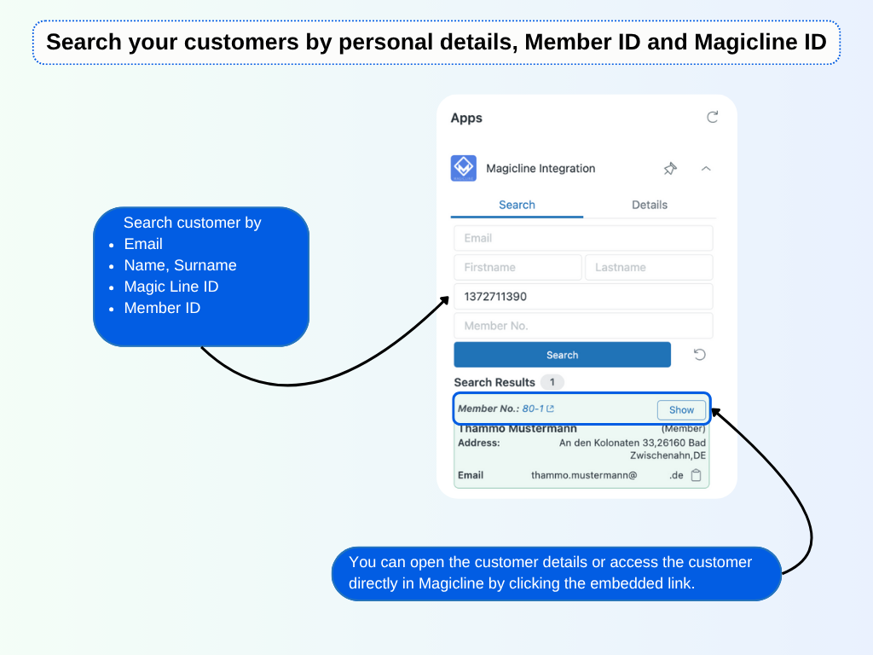Image resolution: width=873 pixels, height=655 pixels.
Task: Click the Email input field
Action: click(583, 238)
